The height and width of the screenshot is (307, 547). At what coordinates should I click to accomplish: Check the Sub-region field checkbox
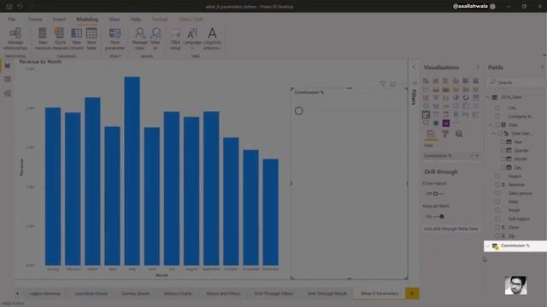(497, 219)
